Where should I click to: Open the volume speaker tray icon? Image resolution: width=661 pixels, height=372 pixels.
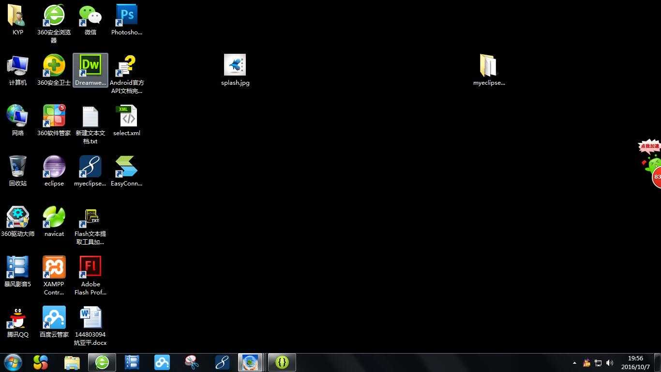(610, 363)
